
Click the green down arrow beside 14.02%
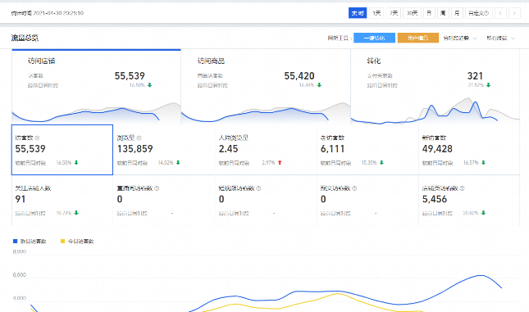coord(178,163)
